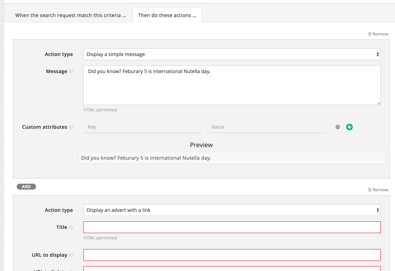This screenshot has height=271, width=395.
Task: Click the help icon next to Title label
Action: click(x=71, y=227)
